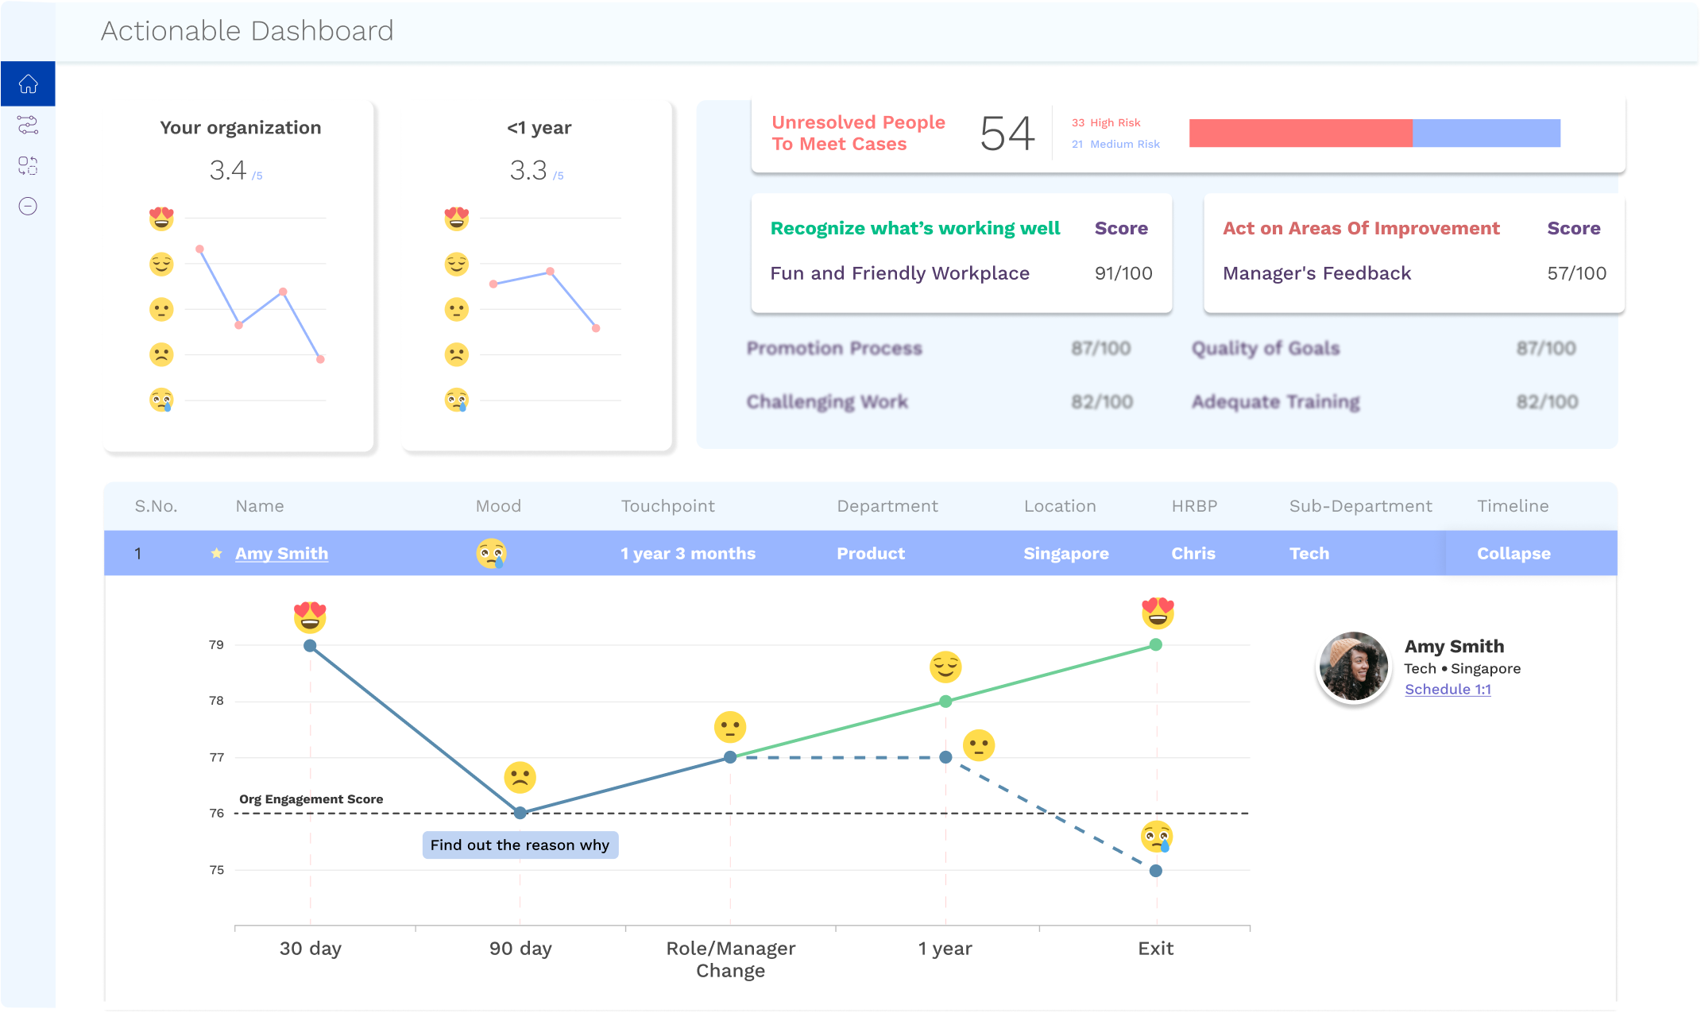Click the crying face mood icon for Amy Smith
Screen dimensions: 1701x1013
point(491,554)
